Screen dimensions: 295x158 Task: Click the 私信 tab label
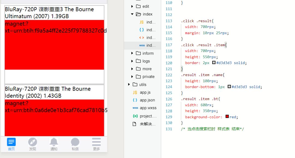pos(75,149)
